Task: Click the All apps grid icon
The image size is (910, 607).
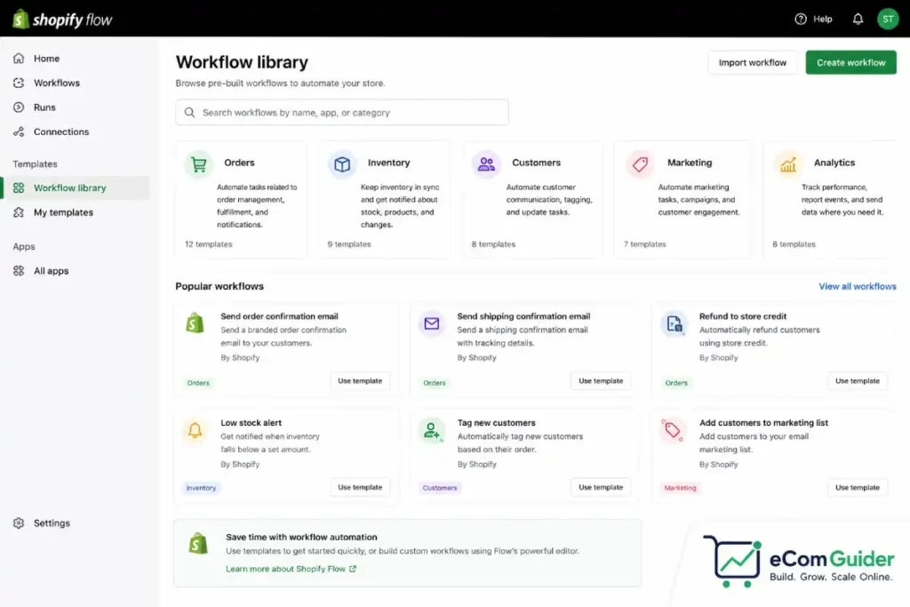Action: [19, 270]
